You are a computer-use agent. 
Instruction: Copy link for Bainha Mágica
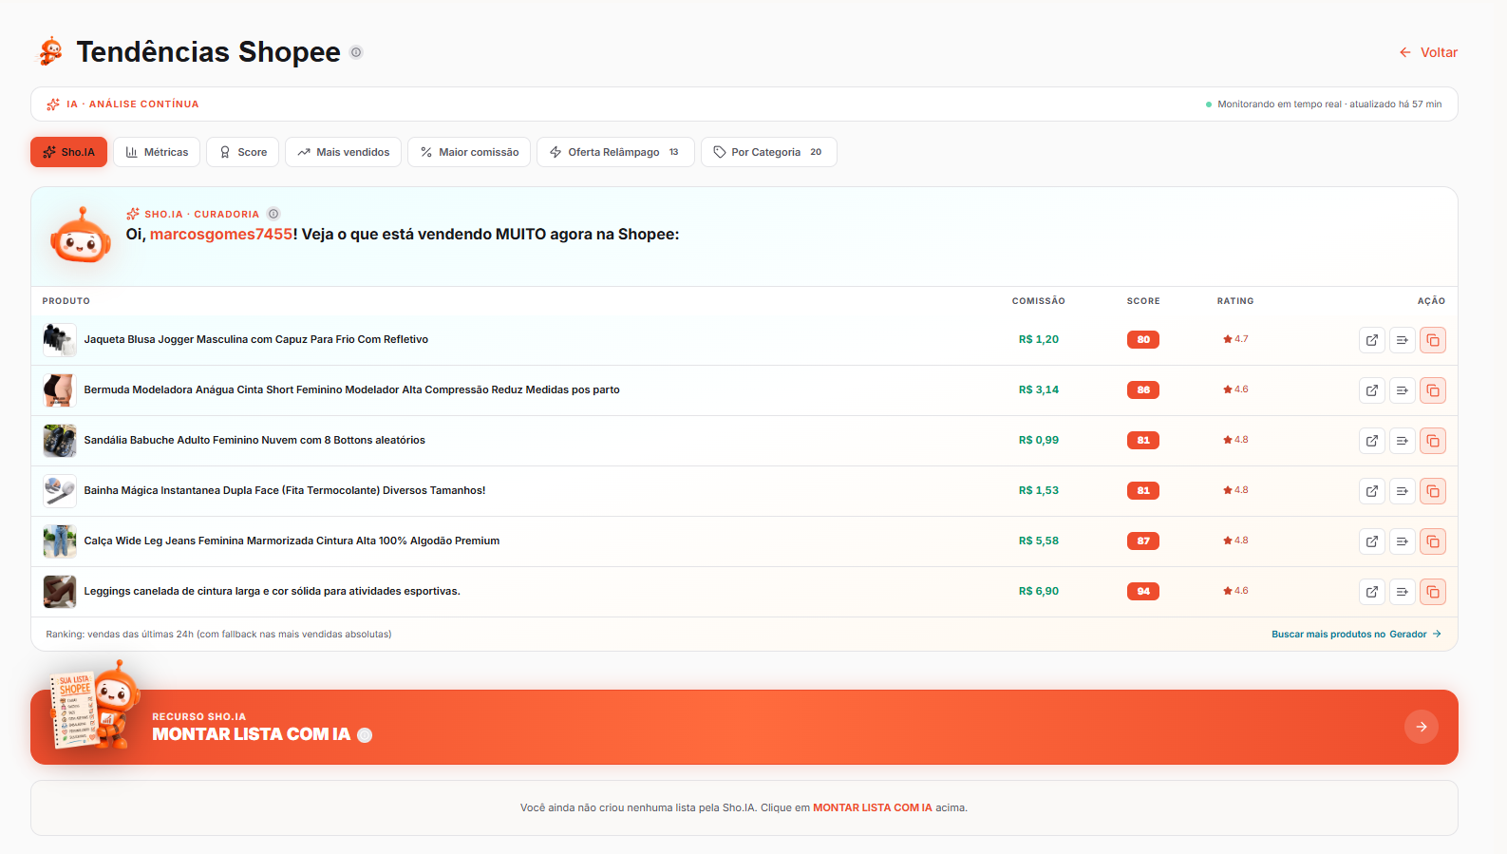pyautogui.click(x=1433, y=491)
